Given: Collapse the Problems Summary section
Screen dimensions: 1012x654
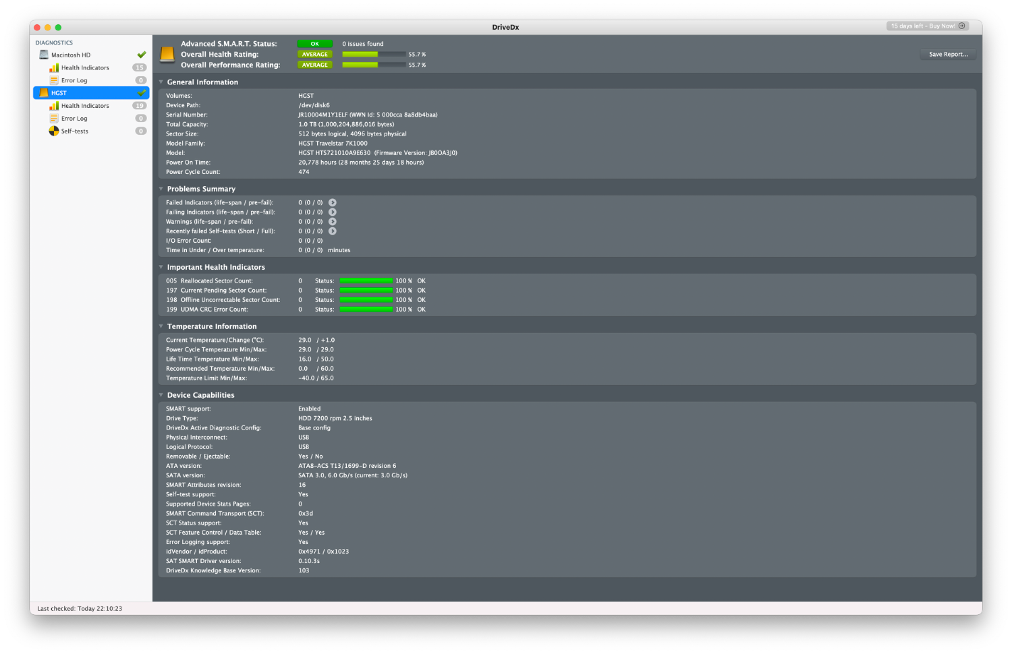Looking at the screenshot, I should 161,189.
